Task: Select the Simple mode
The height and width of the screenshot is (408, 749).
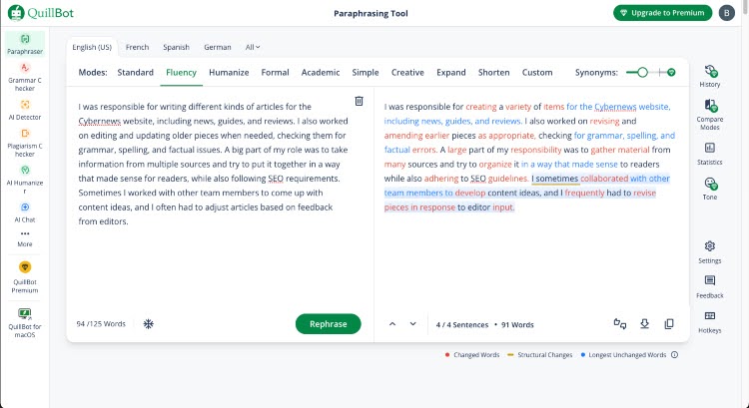Action: pyautogui.click(x=365, y=73)
